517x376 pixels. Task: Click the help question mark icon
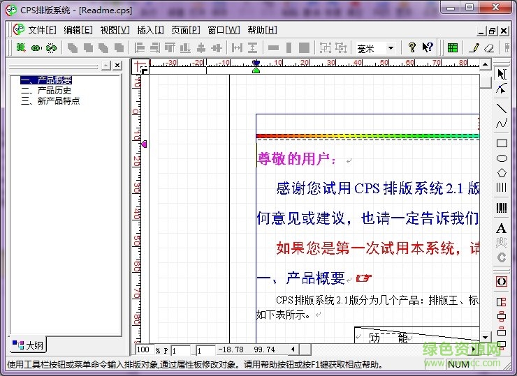point(412,48)
